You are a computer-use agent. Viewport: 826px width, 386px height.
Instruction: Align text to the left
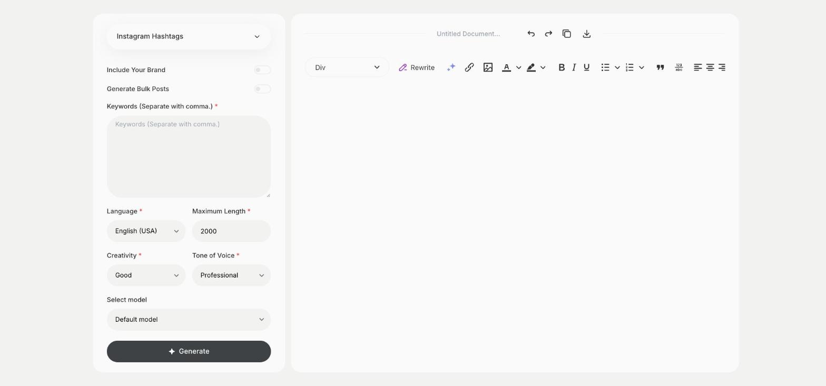(x=698, y=67)
